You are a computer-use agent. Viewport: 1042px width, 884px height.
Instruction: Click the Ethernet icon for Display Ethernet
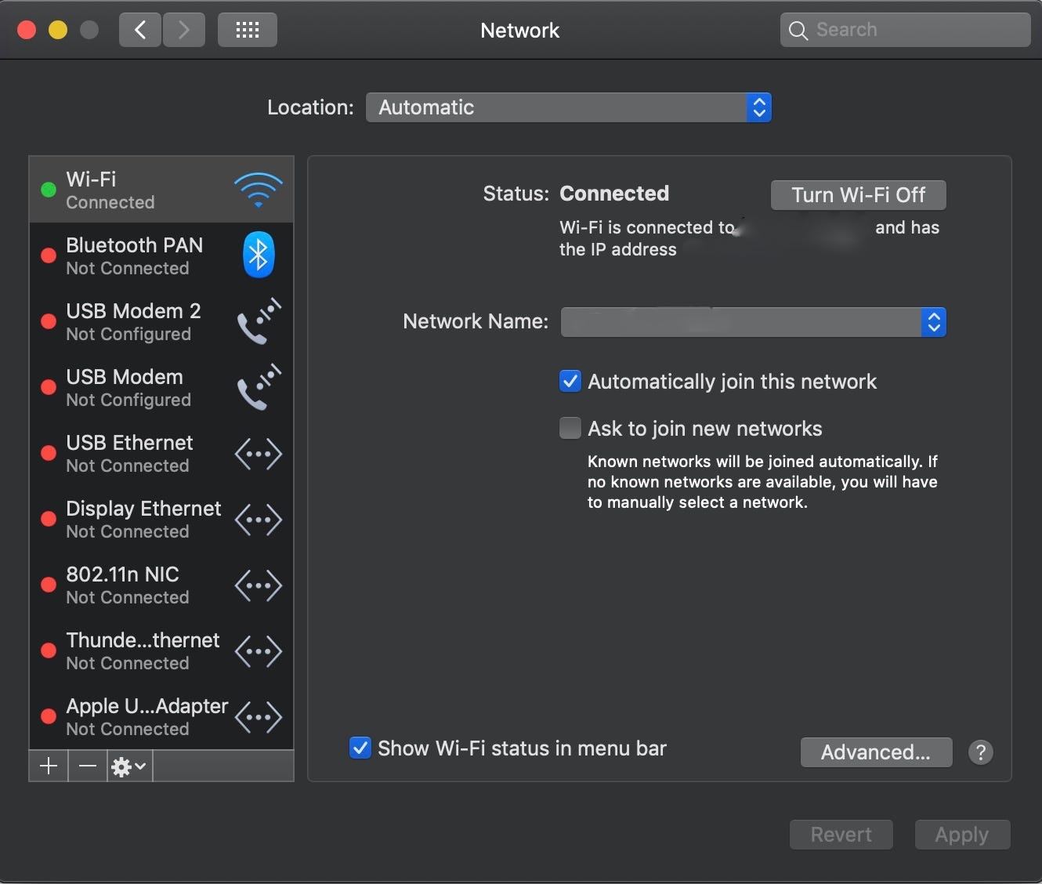[x=259, y=520]
